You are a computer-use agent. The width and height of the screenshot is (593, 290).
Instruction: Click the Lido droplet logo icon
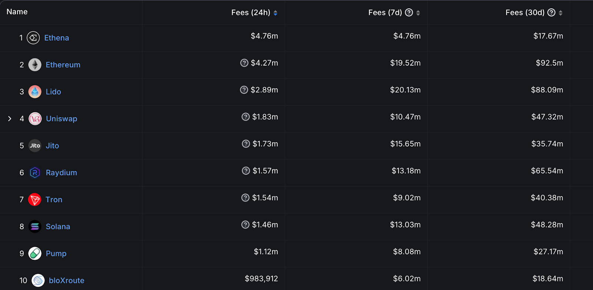pos(35,92)
